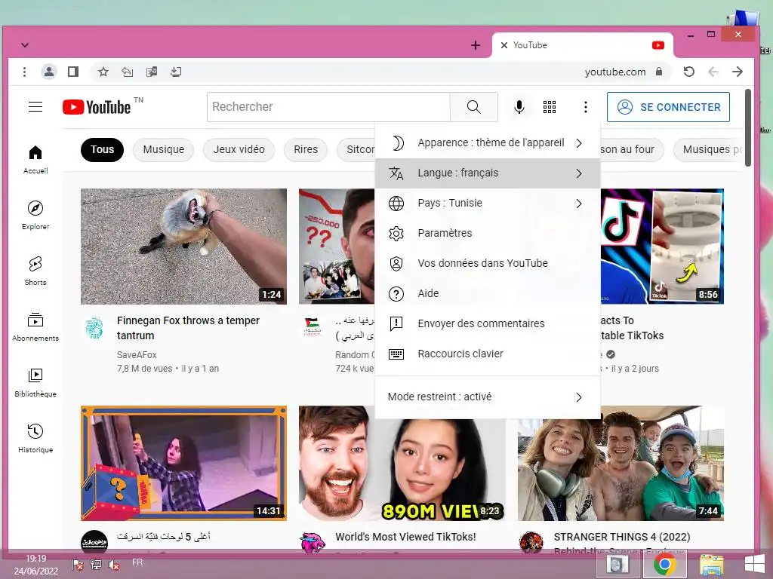Select the Tous filter chip
Viewport: 773px width, 579px height.
point(102,150)
